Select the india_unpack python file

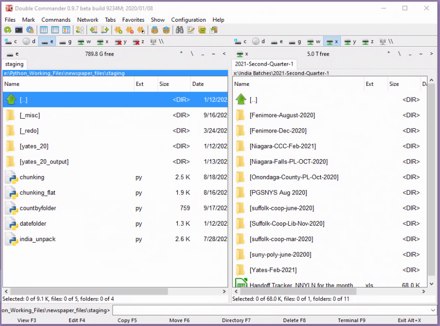tap(115, 239)
